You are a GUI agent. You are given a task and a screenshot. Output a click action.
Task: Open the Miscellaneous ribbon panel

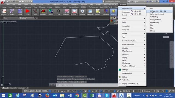pyautogui.click(x=98, y=12)
